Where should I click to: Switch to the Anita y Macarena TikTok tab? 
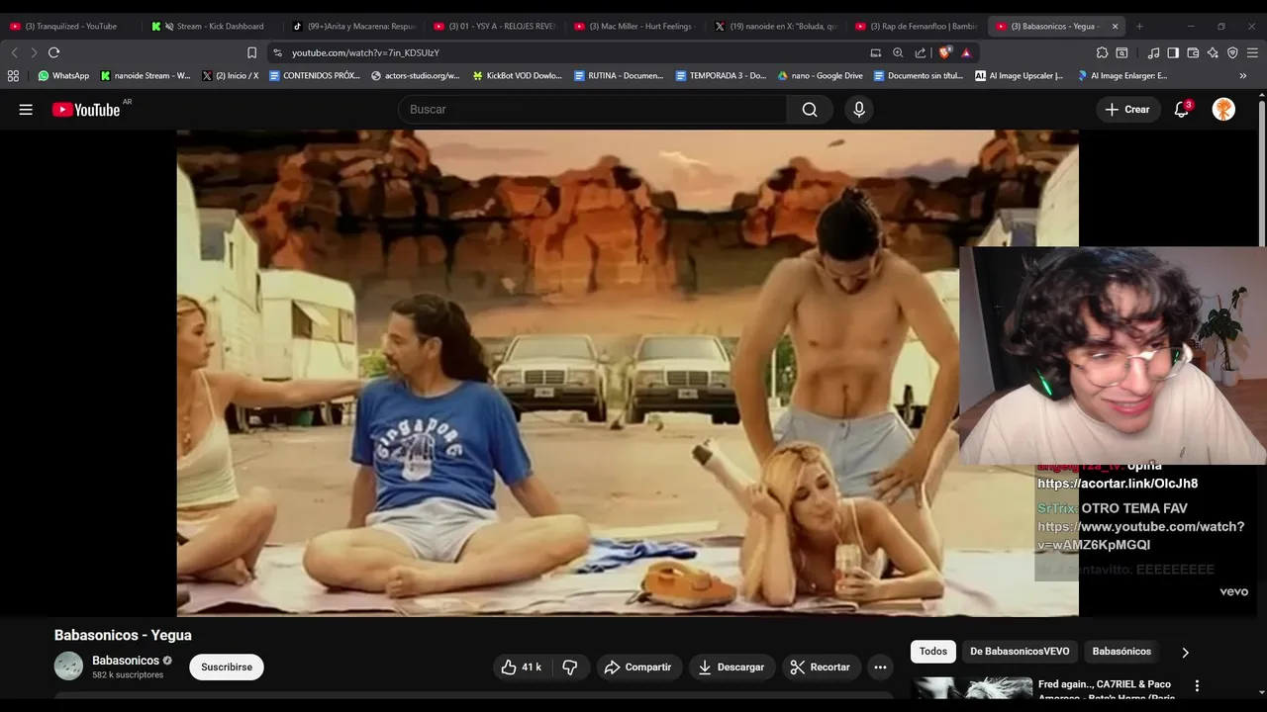pos(353,26)
